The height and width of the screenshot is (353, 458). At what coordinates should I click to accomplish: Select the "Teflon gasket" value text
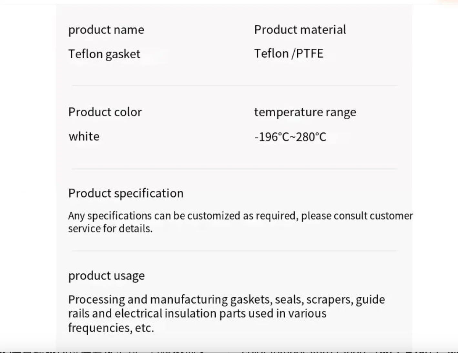pos(104,54)
